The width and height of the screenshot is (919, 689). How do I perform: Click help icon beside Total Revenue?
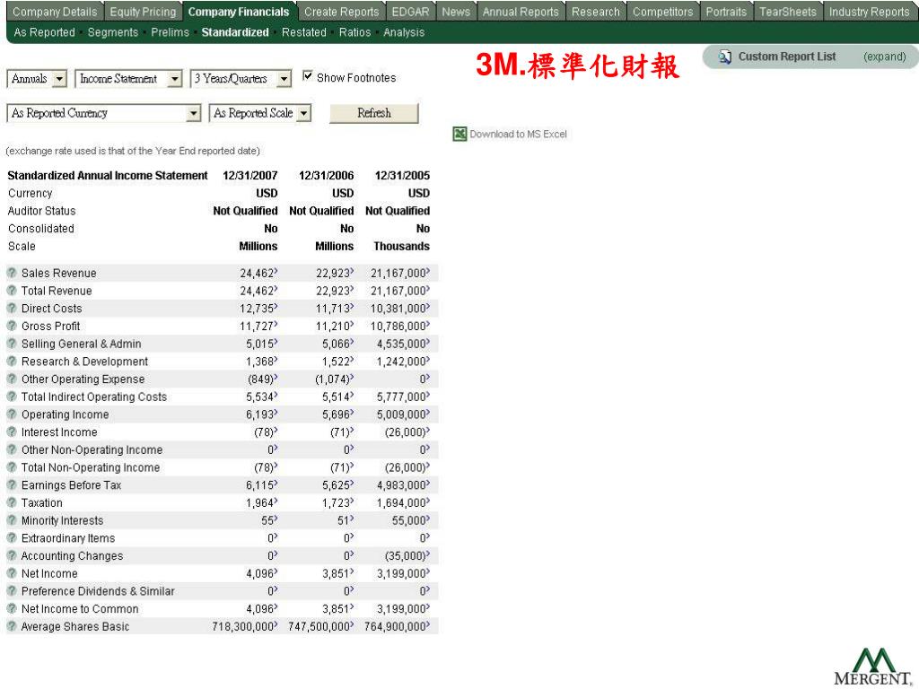(11, 290)
